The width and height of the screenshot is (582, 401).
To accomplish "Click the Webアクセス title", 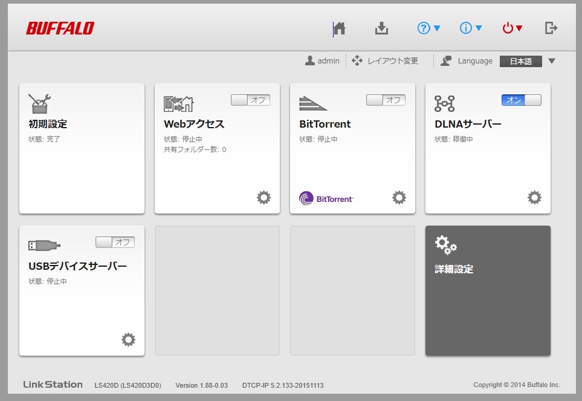I will click(194, 124).
